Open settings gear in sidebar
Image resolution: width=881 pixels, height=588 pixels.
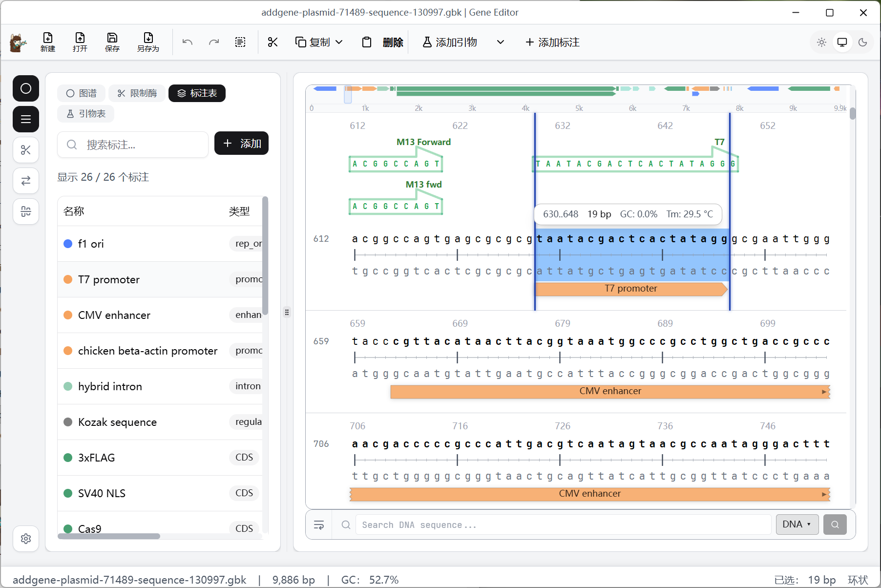pyautogui.click(x=26, y=539)
